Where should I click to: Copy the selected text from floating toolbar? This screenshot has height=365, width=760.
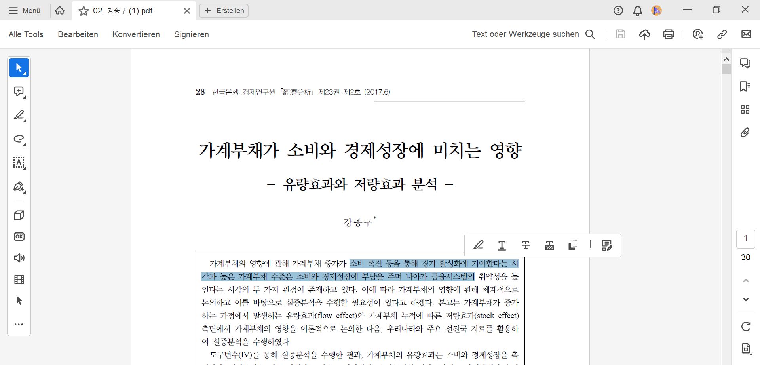573,245
